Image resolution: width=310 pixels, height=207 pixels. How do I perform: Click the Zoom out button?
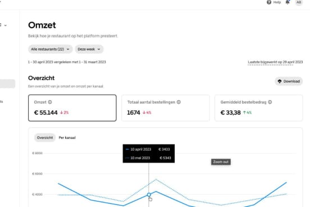click(x=221, y=162)
